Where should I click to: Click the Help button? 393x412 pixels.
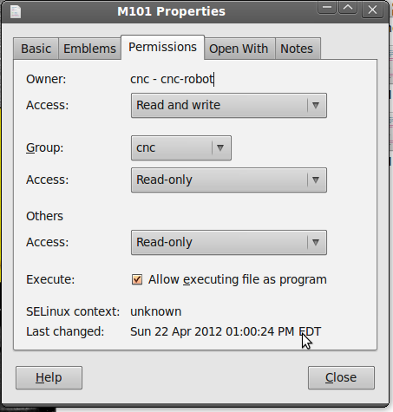pyautogui.click(x=49, y=377)
